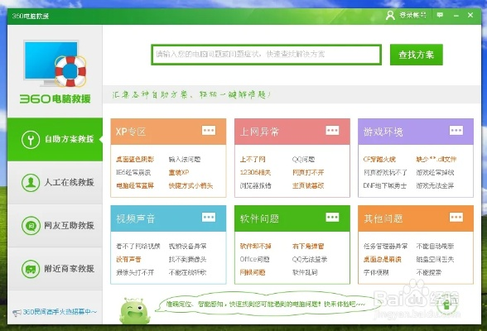Click the wrench icon for self-help rescue
487x331 pixels.
pos(31,139)
